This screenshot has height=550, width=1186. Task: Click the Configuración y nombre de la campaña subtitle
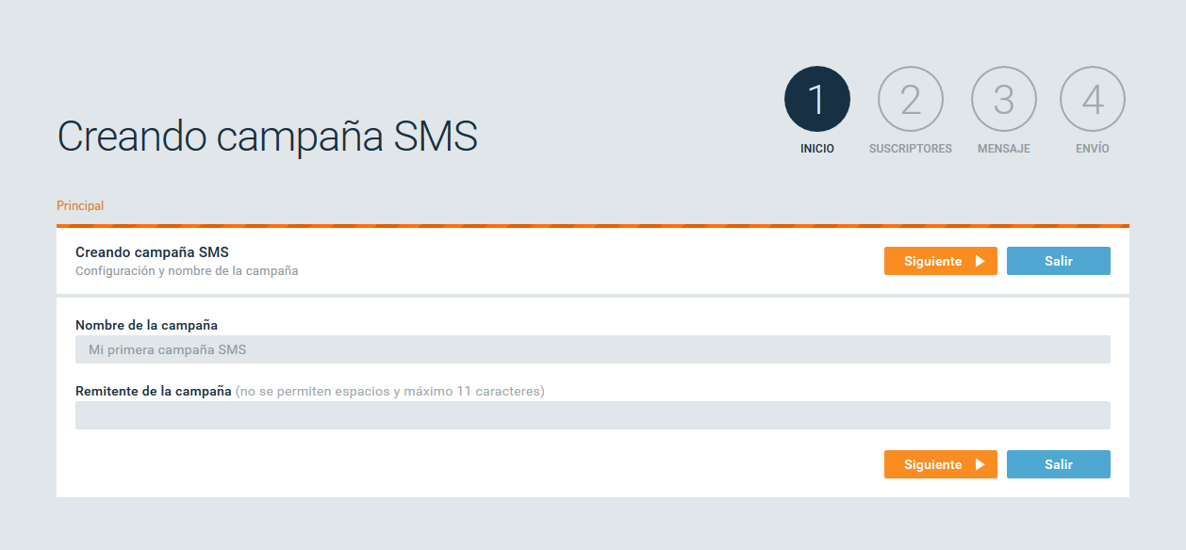pyautogui.click(x=187, y=270)
